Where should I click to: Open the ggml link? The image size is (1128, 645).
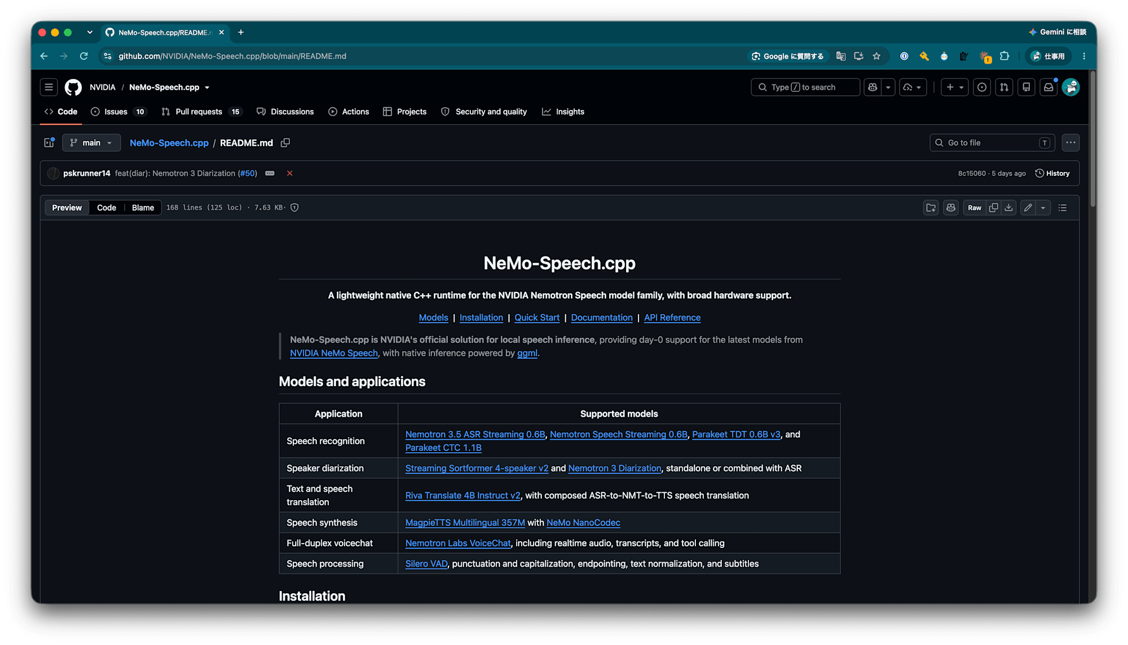click(x=527, y=354)
